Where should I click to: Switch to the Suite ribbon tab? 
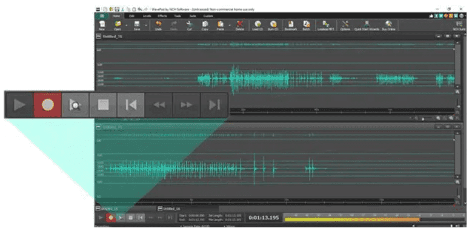[193, 16]
